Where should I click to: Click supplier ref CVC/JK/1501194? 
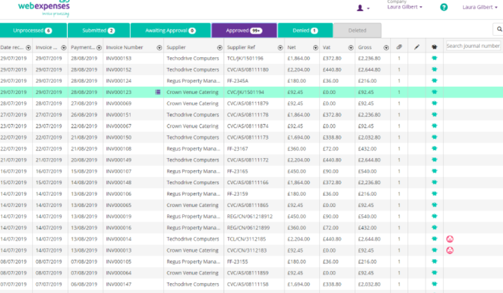click(x=246, y=92)
